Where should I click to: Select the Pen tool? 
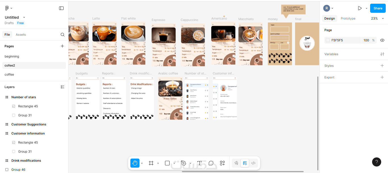(x=183, y=163)
